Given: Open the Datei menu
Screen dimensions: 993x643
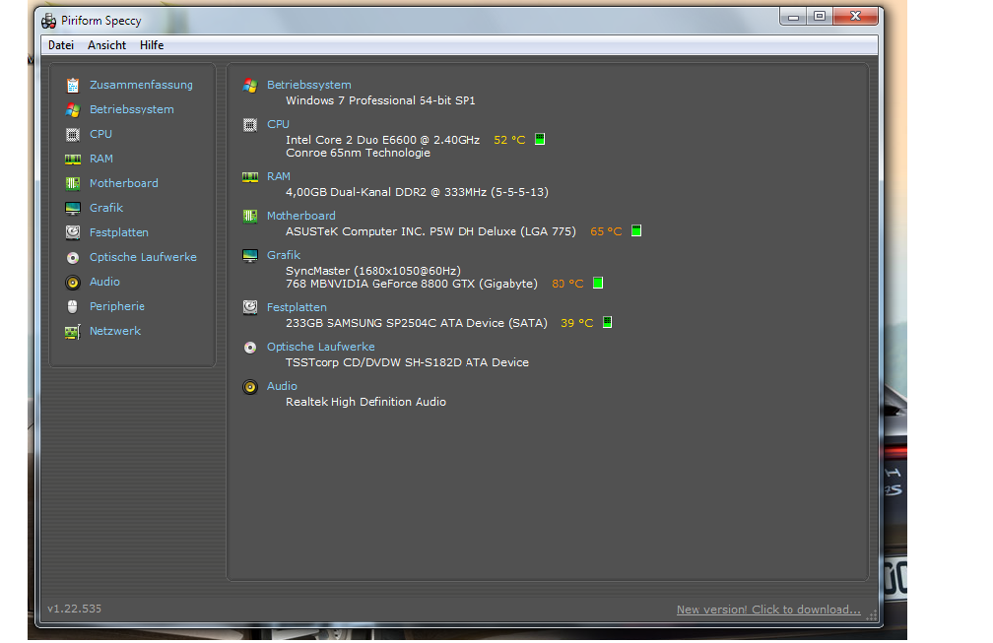Looking at the screenshot, I should [x=61, y=45].
